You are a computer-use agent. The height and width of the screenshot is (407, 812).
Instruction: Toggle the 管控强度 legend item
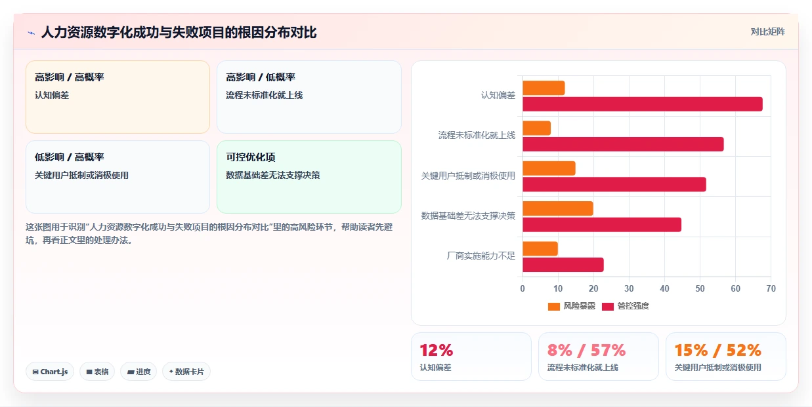click(626, 306)
